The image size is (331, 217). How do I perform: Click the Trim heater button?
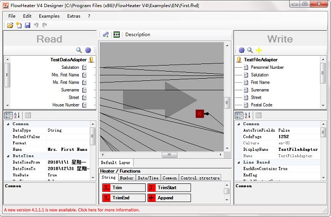[x=124, y=187]
